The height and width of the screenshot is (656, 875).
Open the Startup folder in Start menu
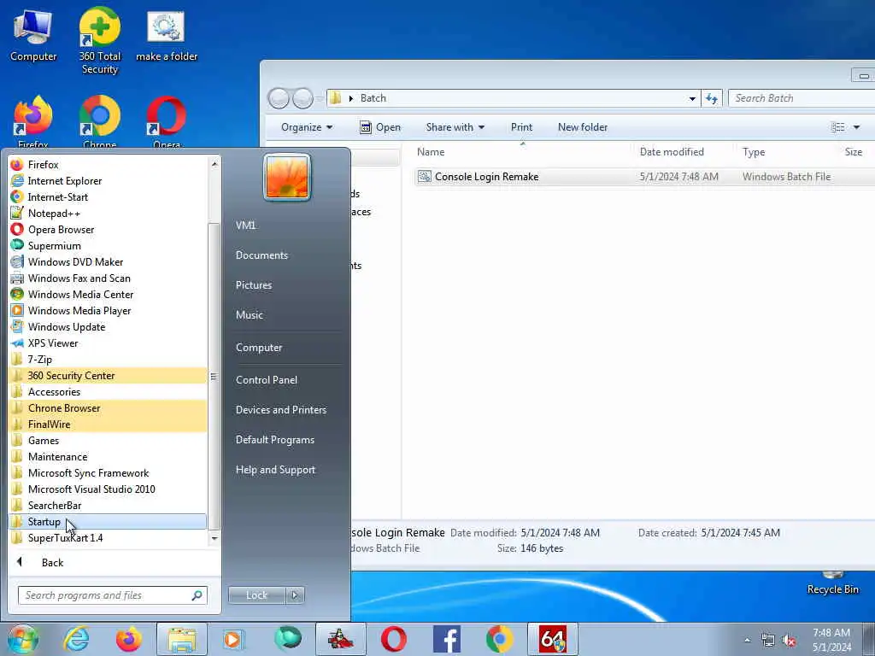coord(108,522)
